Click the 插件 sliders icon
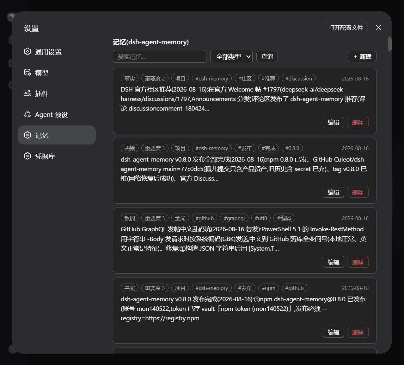Screen dimensions: 404x365 (x=28, y=93)
